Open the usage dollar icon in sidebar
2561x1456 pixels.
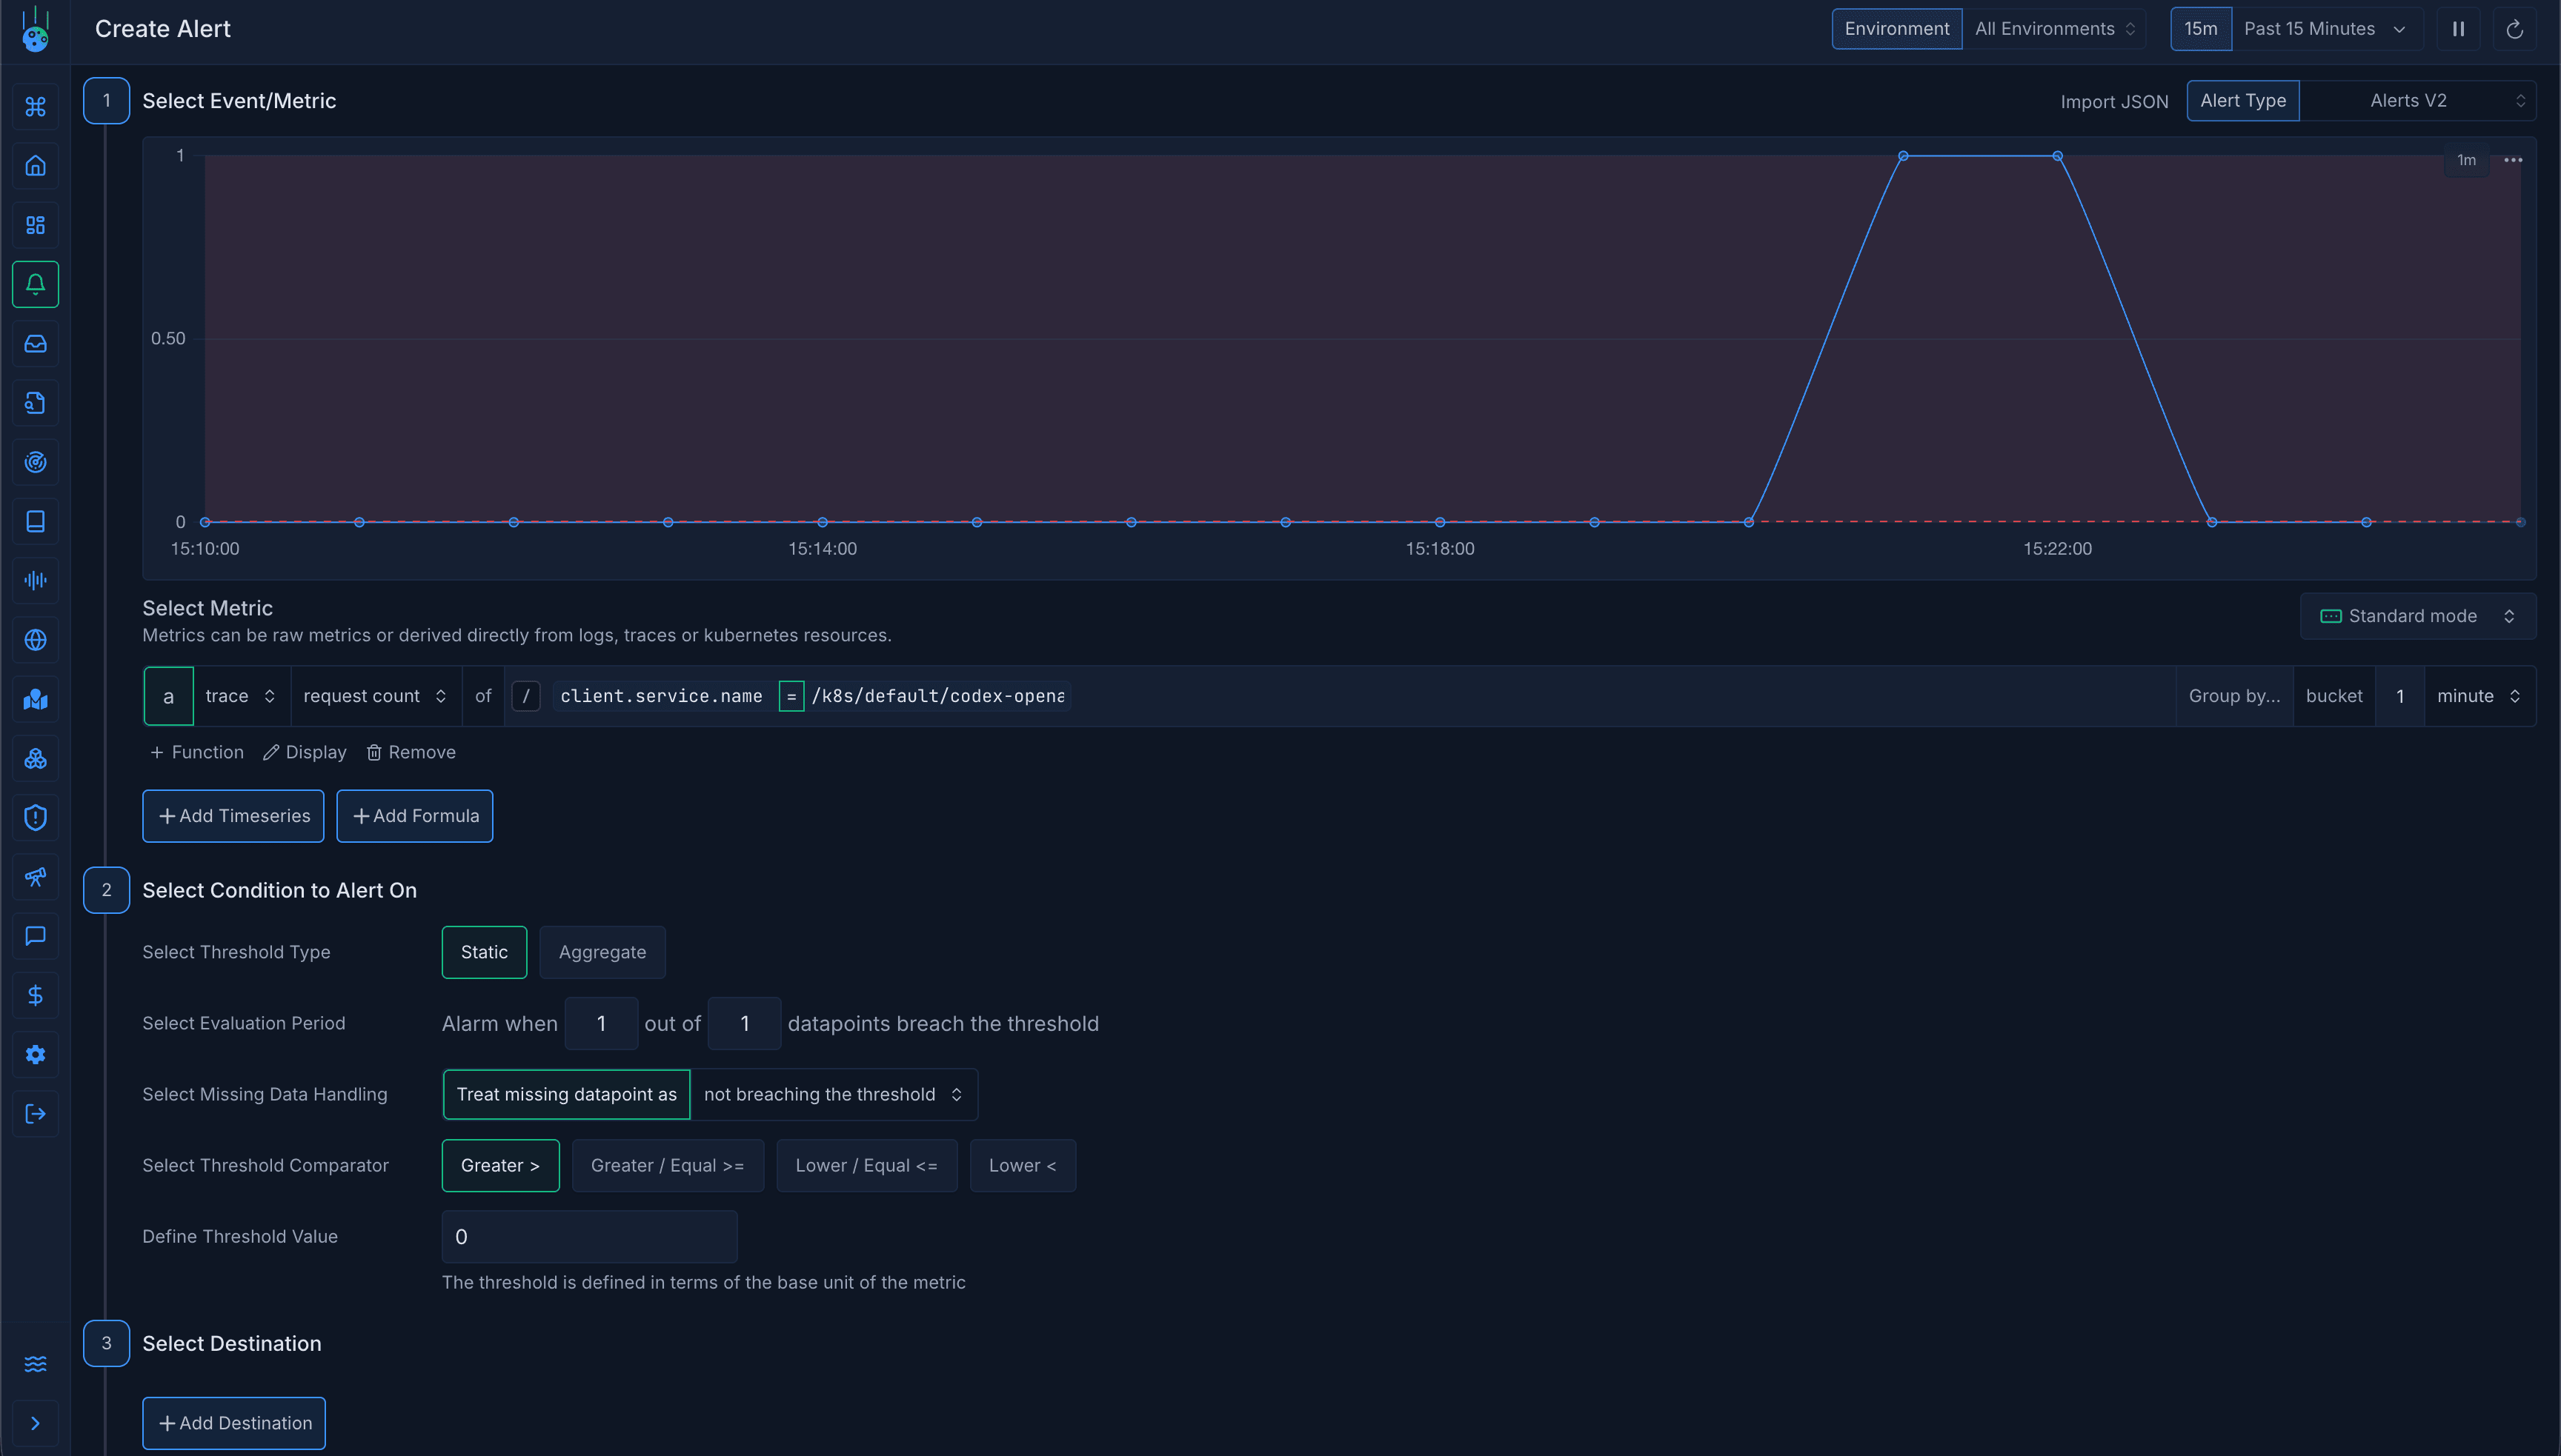pyautogui.click(x=36, y=995)
